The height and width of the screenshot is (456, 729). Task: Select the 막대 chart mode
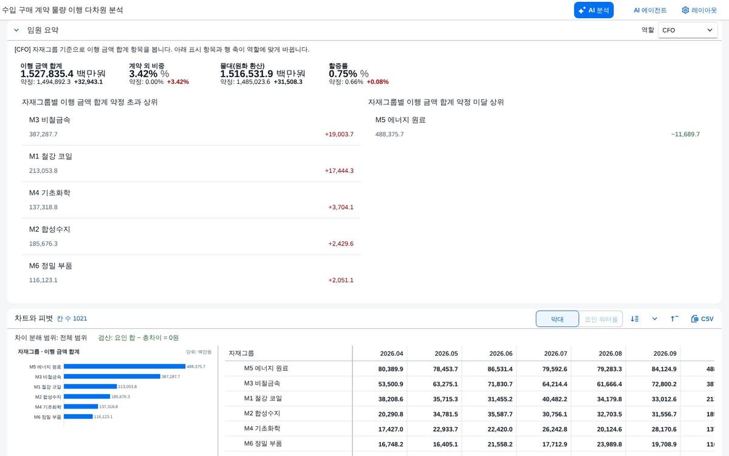point(557,319)
